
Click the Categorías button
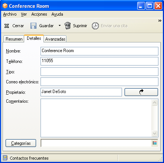tap(21, 143)
